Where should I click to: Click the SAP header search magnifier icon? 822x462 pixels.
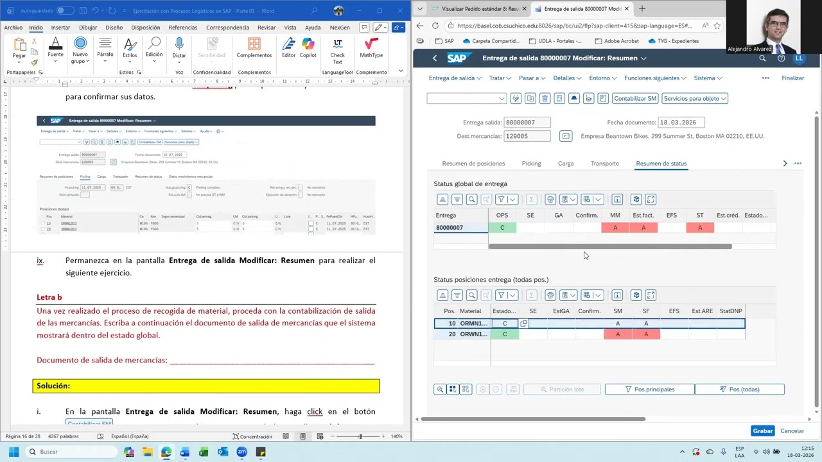[762, 58]
